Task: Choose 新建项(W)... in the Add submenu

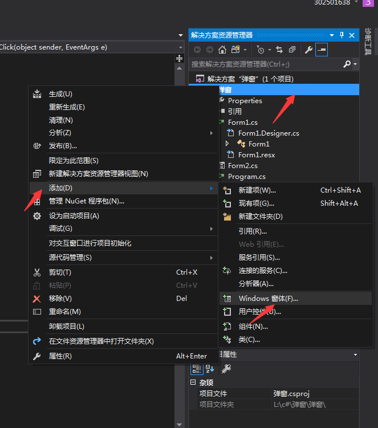Action: click(x=257, y=190)
